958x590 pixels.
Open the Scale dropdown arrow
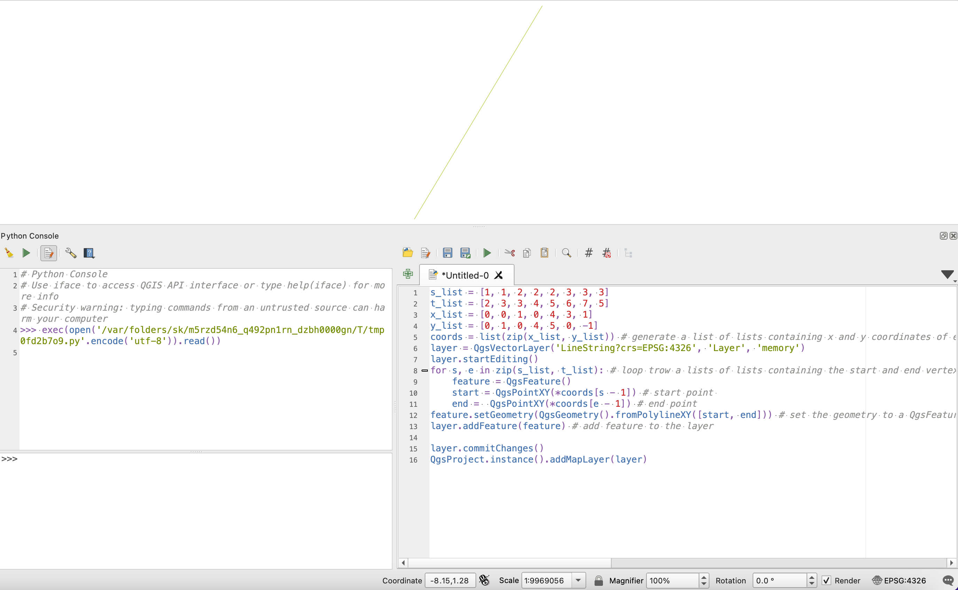(x=578, y=580)
